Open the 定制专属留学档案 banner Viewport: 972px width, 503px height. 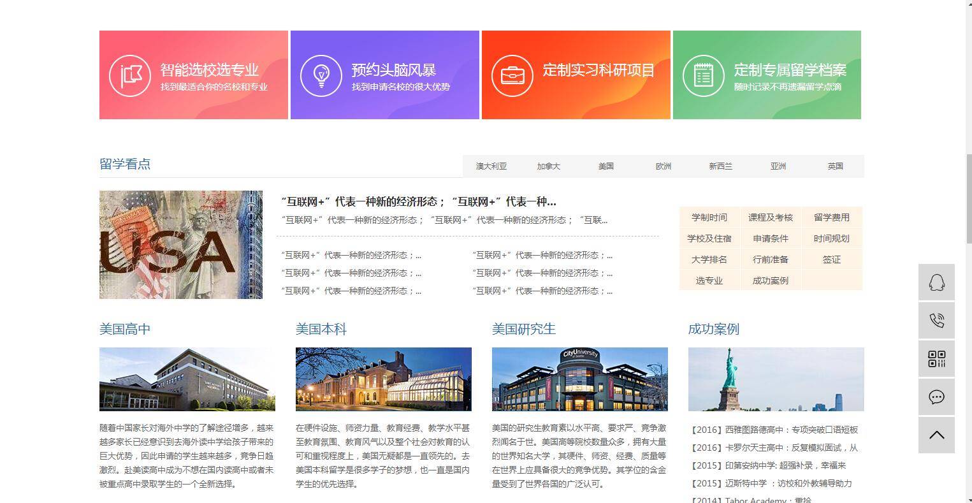767,75
